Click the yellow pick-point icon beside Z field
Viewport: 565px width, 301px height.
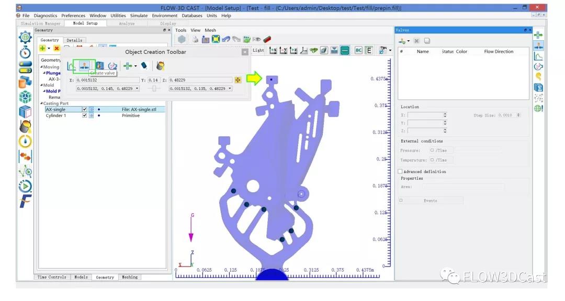tap(238, 80)
